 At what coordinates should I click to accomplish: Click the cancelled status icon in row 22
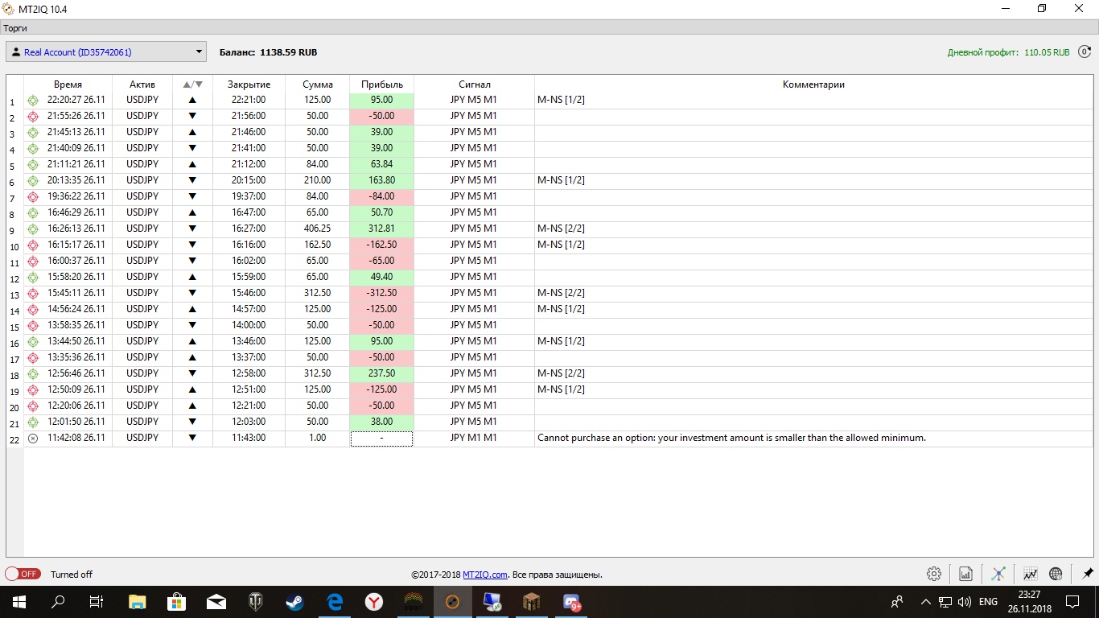point(33,439)
